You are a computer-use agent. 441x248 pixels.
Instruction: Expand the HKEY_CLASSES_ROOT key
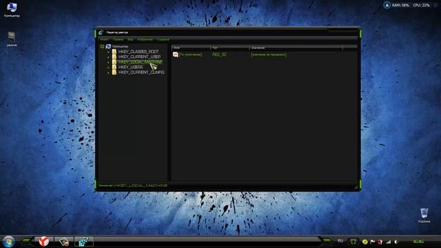pyautogui.click(x=109, y=52)
